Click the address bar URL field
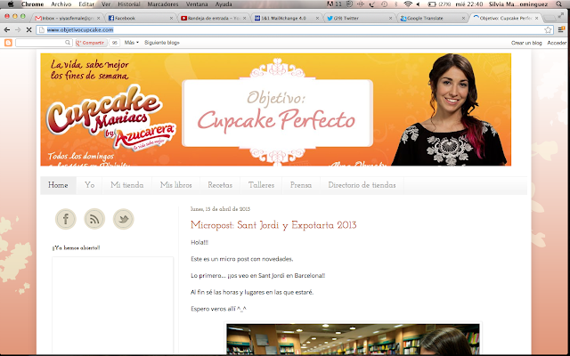 click(x=295, y=29)
